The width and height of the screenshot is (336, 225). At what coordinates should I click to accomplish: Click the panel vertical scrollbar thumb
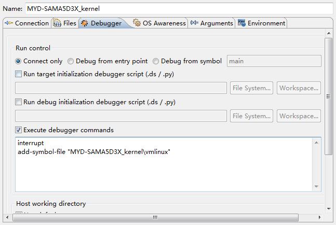point(329,96)
